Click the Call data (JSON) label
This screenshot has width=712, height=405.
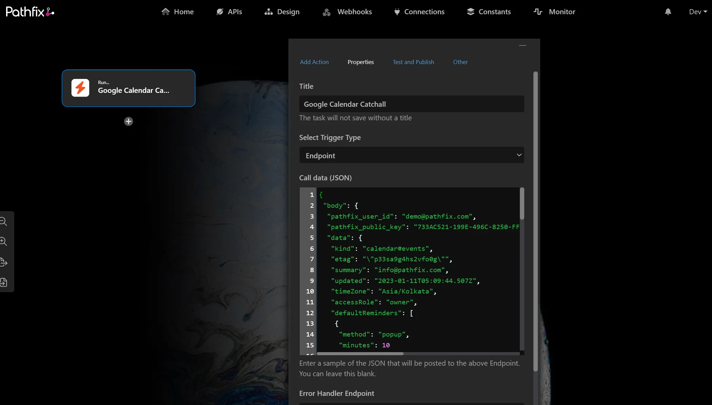[325, 178]
